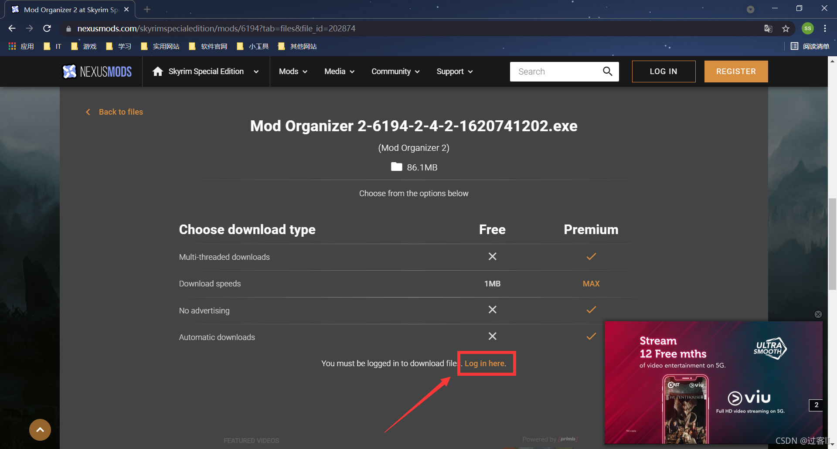Viewport: 837px width, 449px height.
Task: Open the Chrome three-dot menu
Action: [825, 28]
